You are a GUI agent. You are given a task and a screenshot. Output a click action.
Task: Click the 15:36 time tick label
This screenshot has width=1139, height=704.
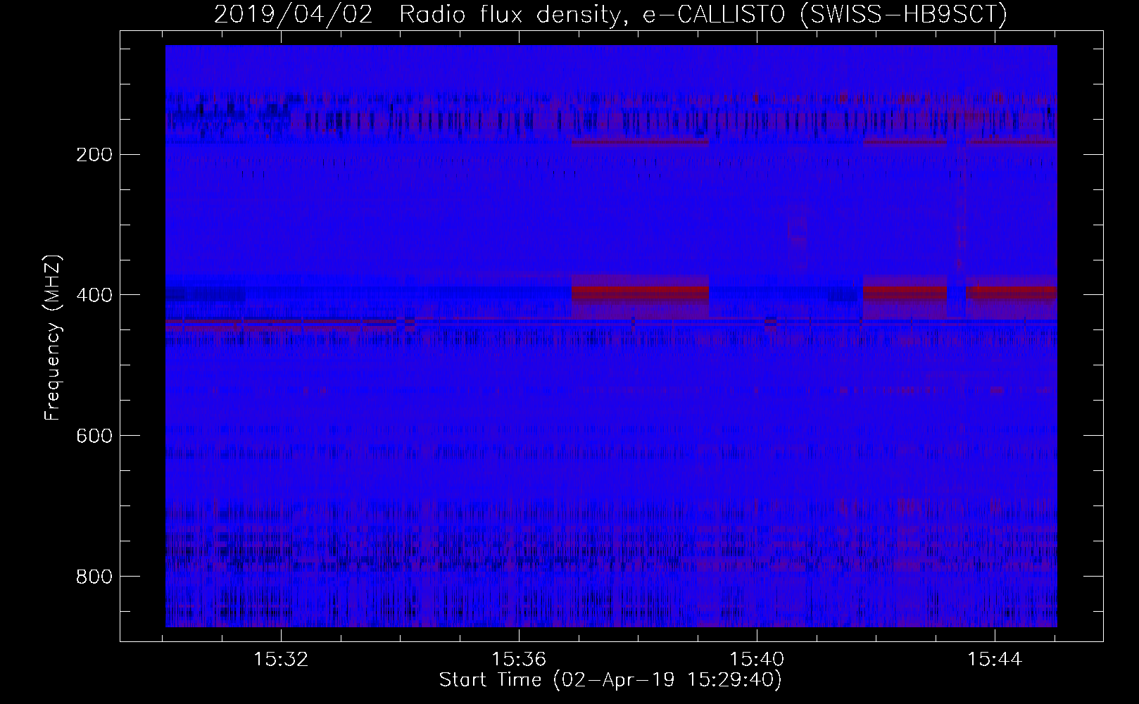[x=519, y=660]
